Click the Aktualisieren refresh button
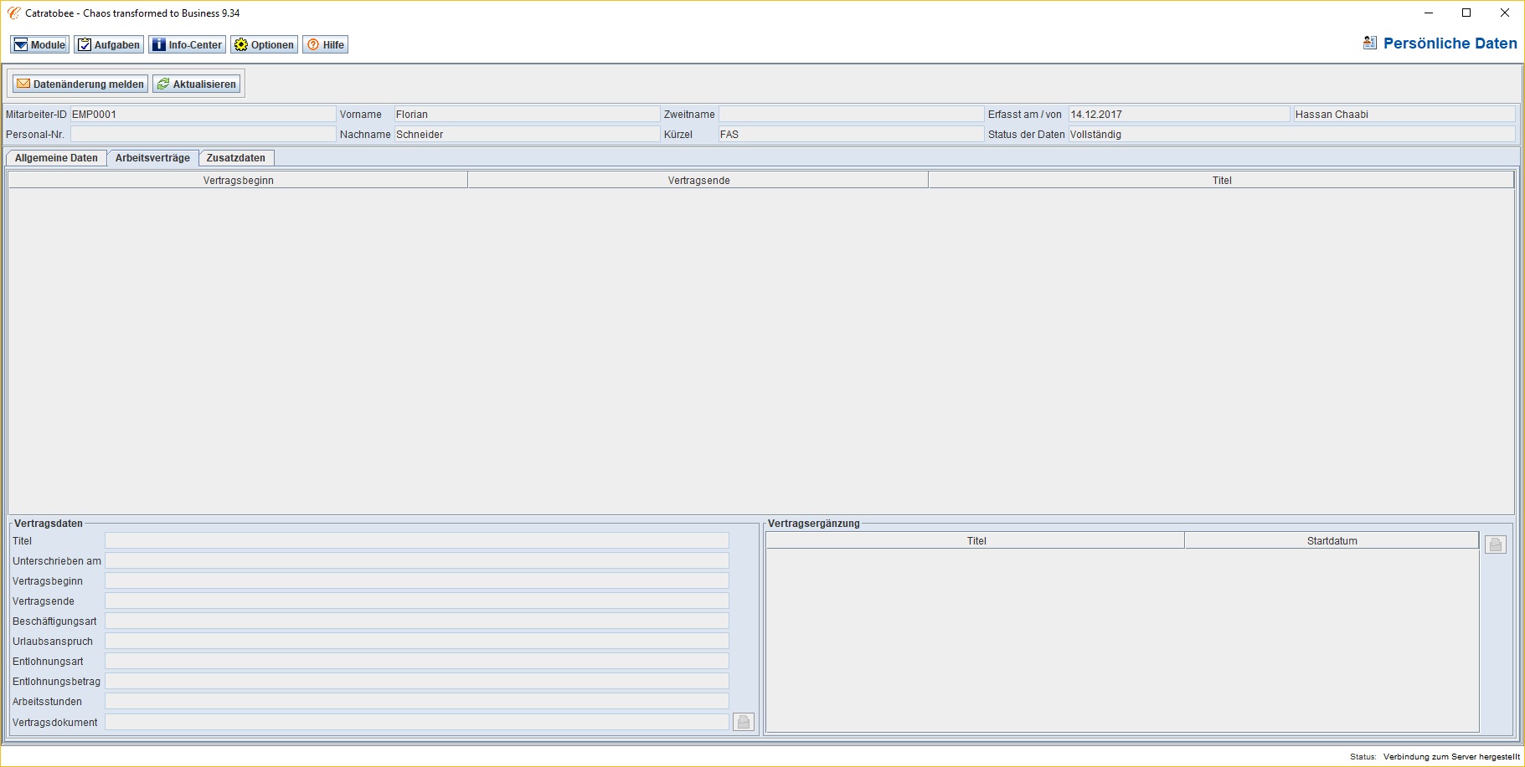The image size is (1525, 767). point(197,84)
